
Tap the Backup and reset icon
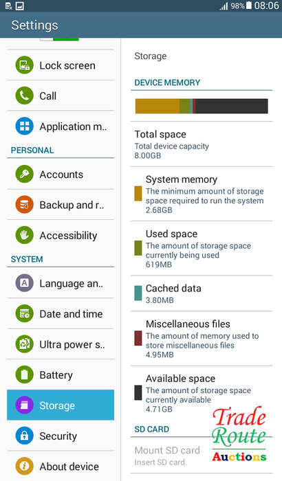coord(24,205)
